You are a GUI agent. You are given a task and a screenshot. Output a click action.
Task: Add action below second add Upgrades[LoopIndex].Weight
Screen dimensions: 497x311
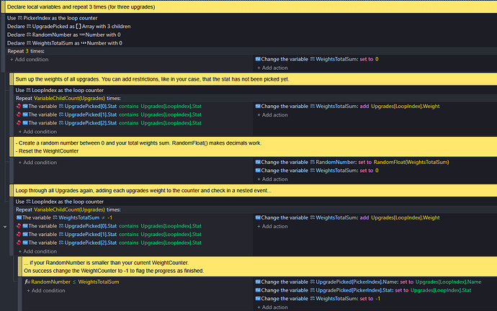pos(272,227)
